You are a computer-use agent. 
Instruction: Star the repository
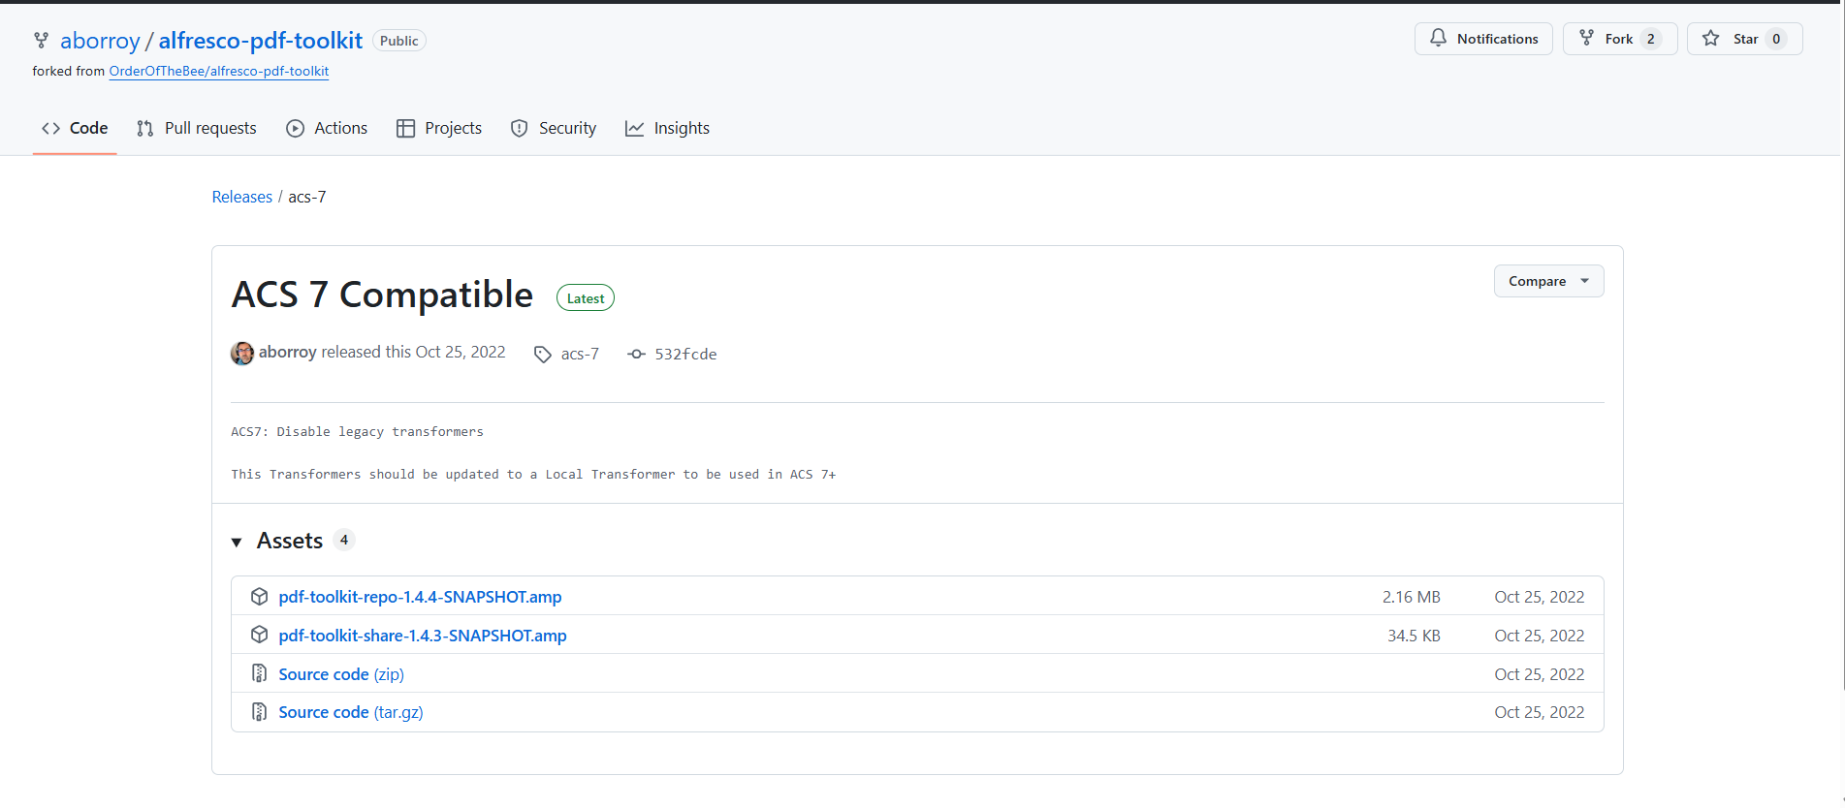(1744, 39)
